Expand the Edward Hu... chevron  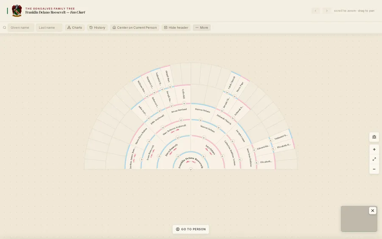pos(254,150)
